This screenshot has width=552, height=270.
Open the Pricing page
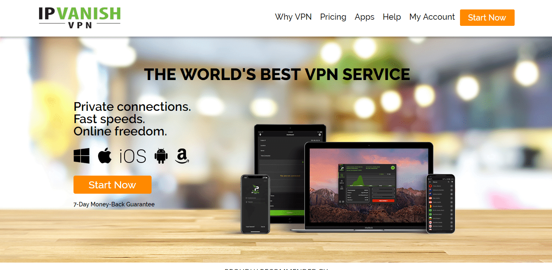click(333, 17)
